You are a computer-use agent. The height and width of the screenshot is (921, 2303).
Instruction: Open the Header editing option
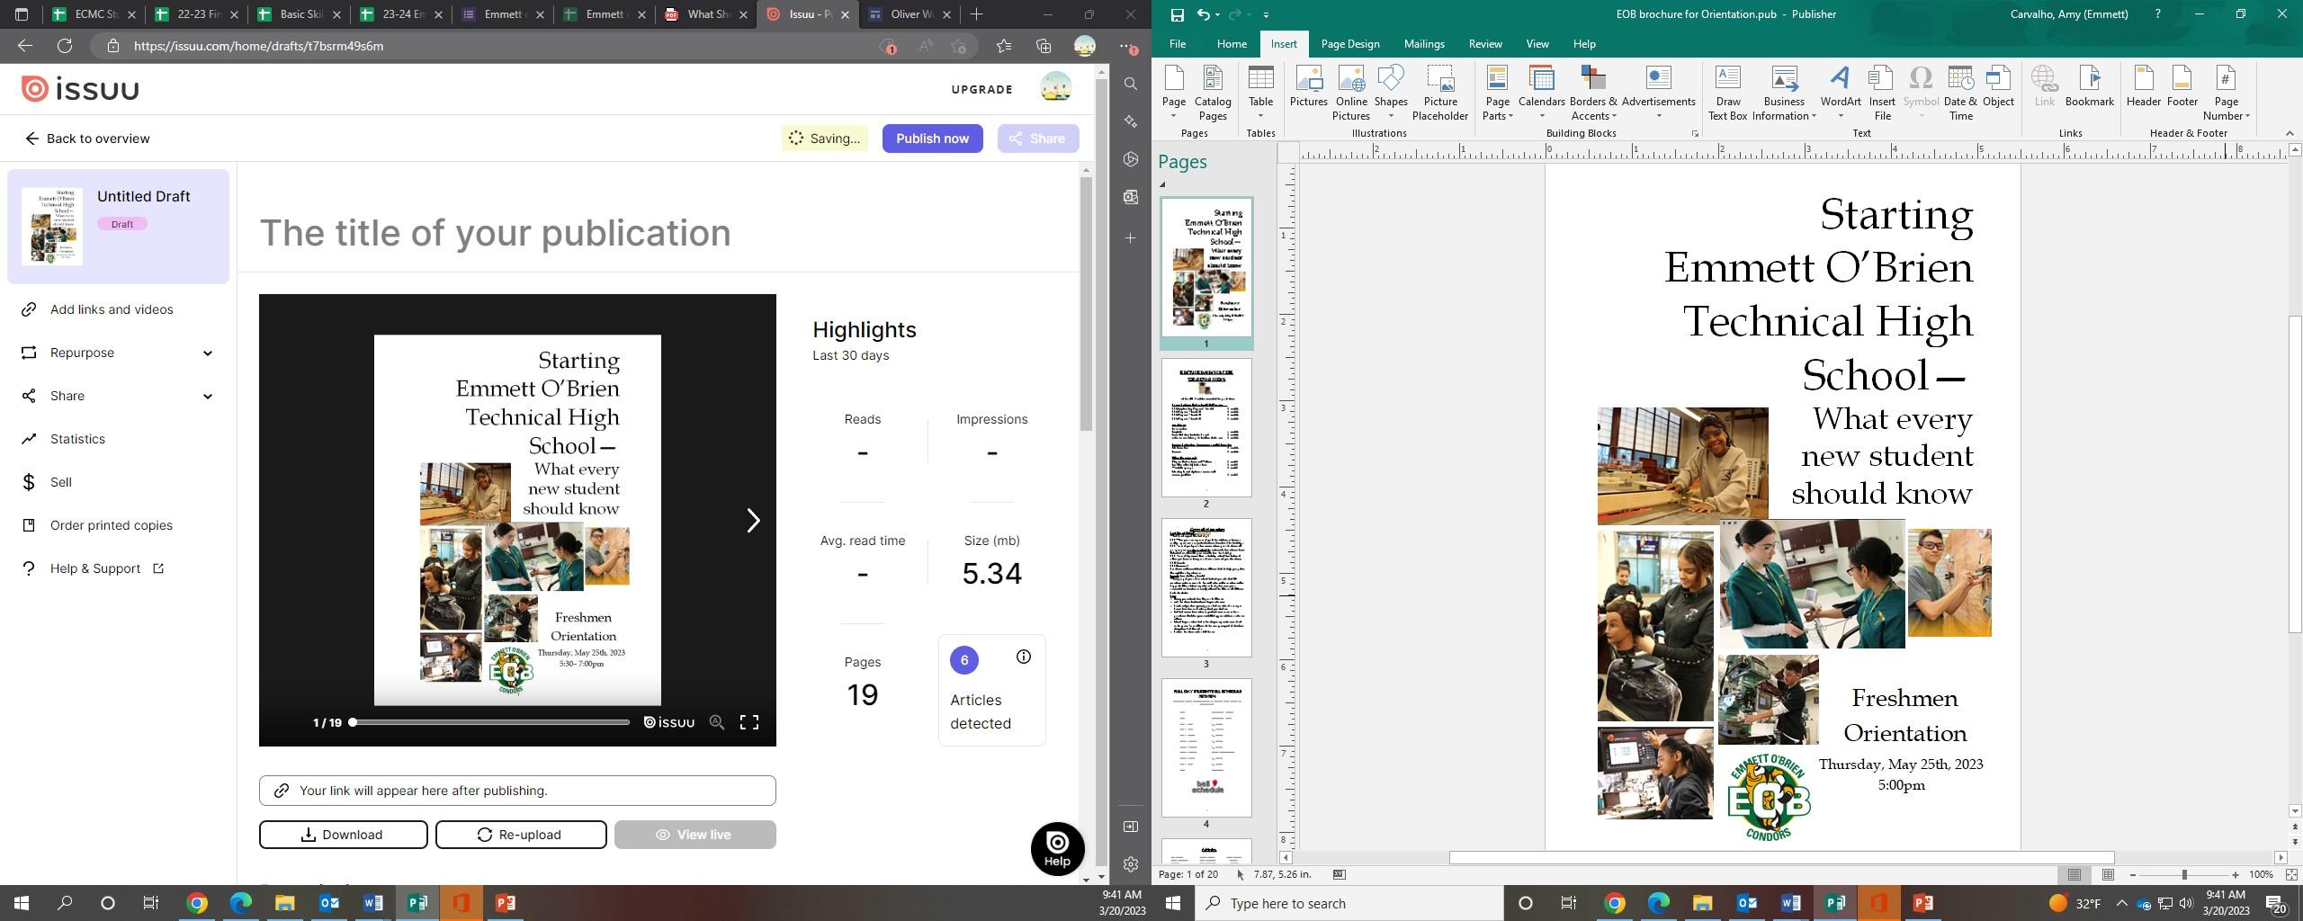click(2143, 86)
